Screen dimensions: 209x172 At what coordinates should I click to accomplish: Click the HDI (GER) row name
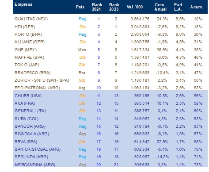pos(25,27)
